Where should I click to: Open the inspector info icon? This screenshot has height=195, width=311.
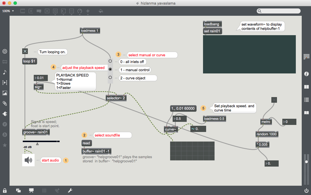(307, 74)
